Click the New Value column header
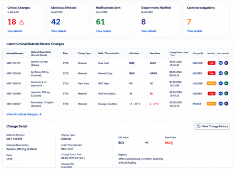 (155, 53)
